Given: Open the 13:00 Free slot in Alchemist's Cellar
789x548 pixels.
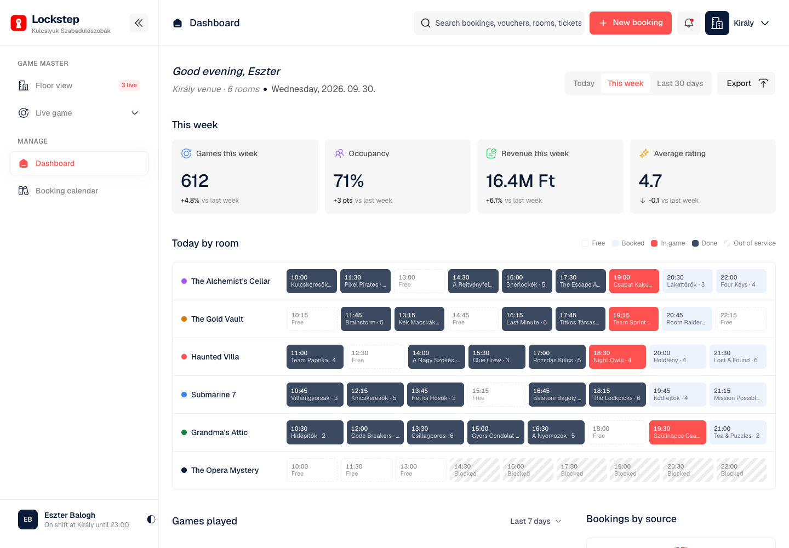Looking at the screenshot, I should click(419, 281).
